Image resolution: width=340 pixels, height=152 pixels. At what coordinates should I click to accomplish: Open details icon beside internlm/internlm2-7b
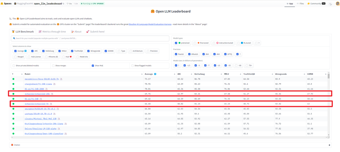point(51,104)
